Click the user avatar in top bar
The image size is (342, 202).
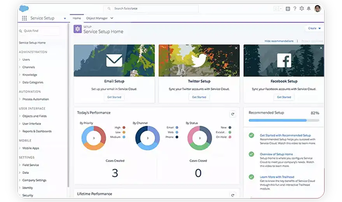coord(318,9)
